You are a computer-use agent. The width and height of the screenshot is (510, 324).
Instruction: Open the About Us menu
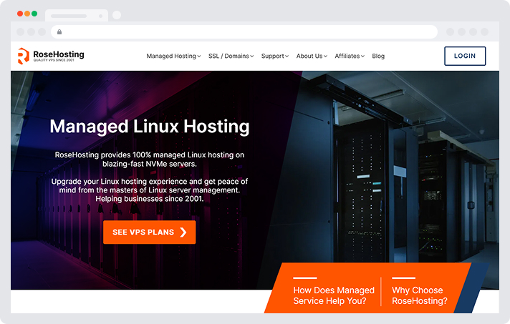coord(312,57)
